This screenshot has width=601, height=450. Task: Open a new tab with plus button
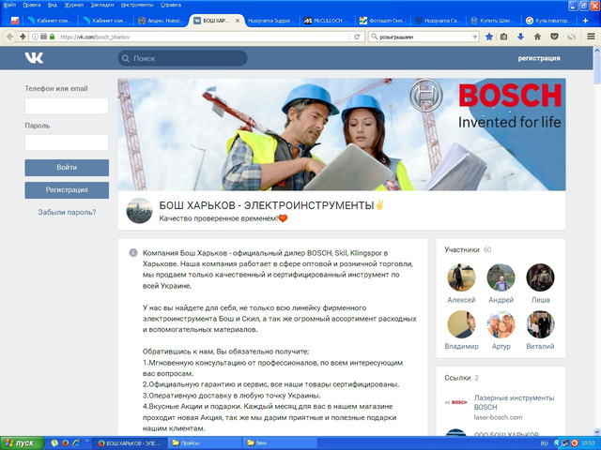pos(585,21)
